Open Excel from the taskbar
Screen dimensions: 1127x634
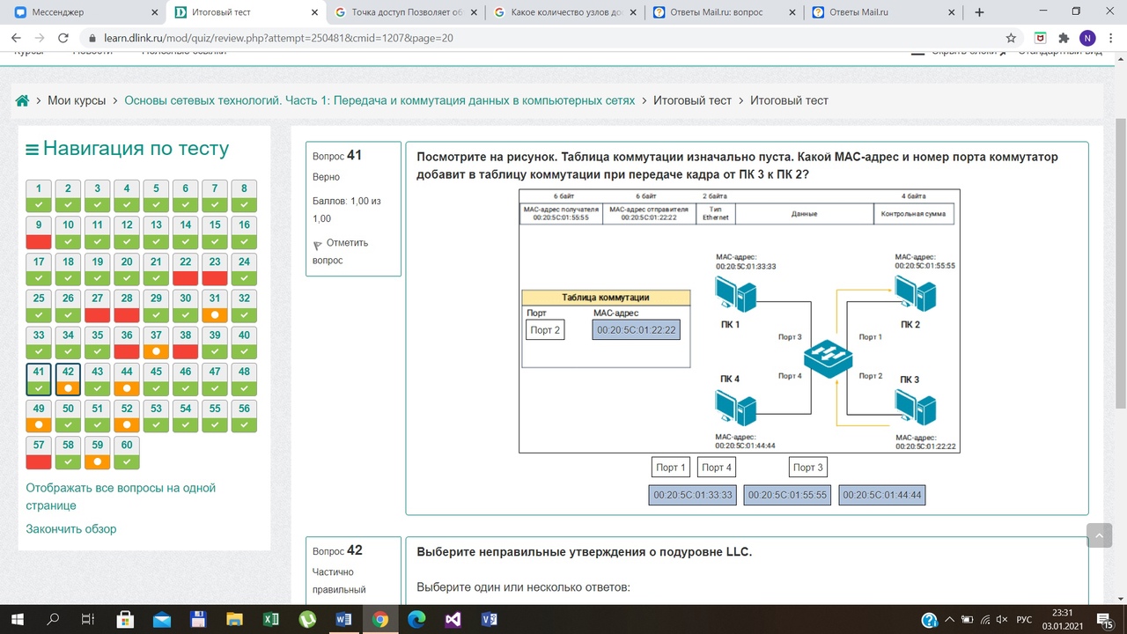point(271,619)
